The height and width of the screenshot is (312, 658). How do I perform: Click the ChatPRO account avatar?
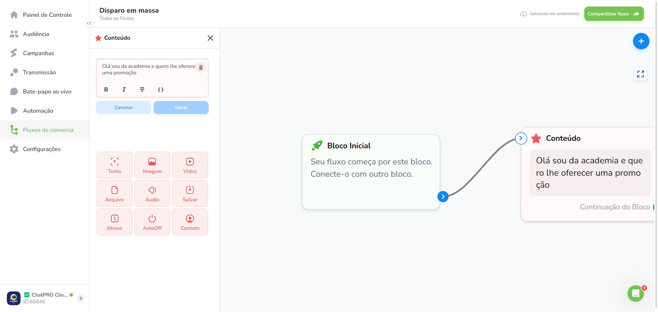pyautogui.click(x=14, y=298)
